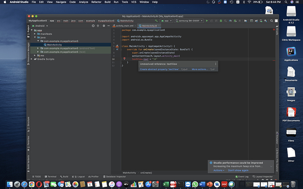This screenshot has height=189, width=303.
Task: Click the Collapse All icon in Project panel
Action: point(98,26)
